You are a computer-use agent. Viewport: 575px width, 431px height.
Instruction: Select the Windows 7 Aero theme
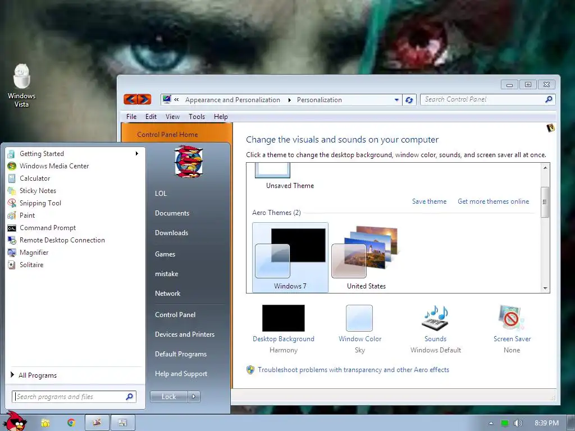pyautogui.click(x=290, y=257)
